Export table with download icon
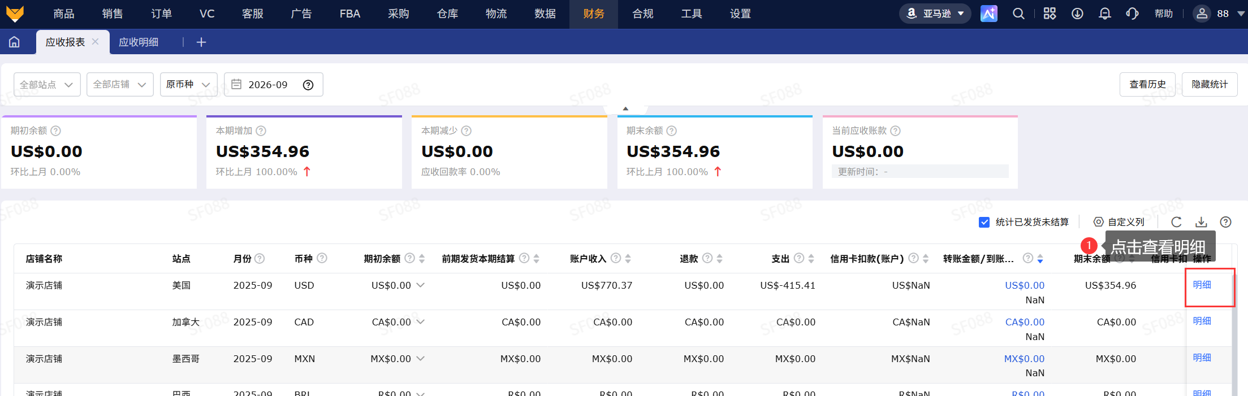Screen dimensions: 1248x396 point(1201,222)
